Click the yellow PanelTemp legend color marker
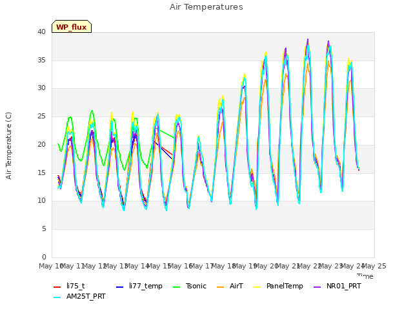Screen dimensions: 413x309 coord(257,286)
